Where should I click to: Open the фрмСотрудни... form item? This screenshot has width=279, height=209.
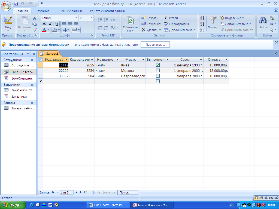(19, 78)
